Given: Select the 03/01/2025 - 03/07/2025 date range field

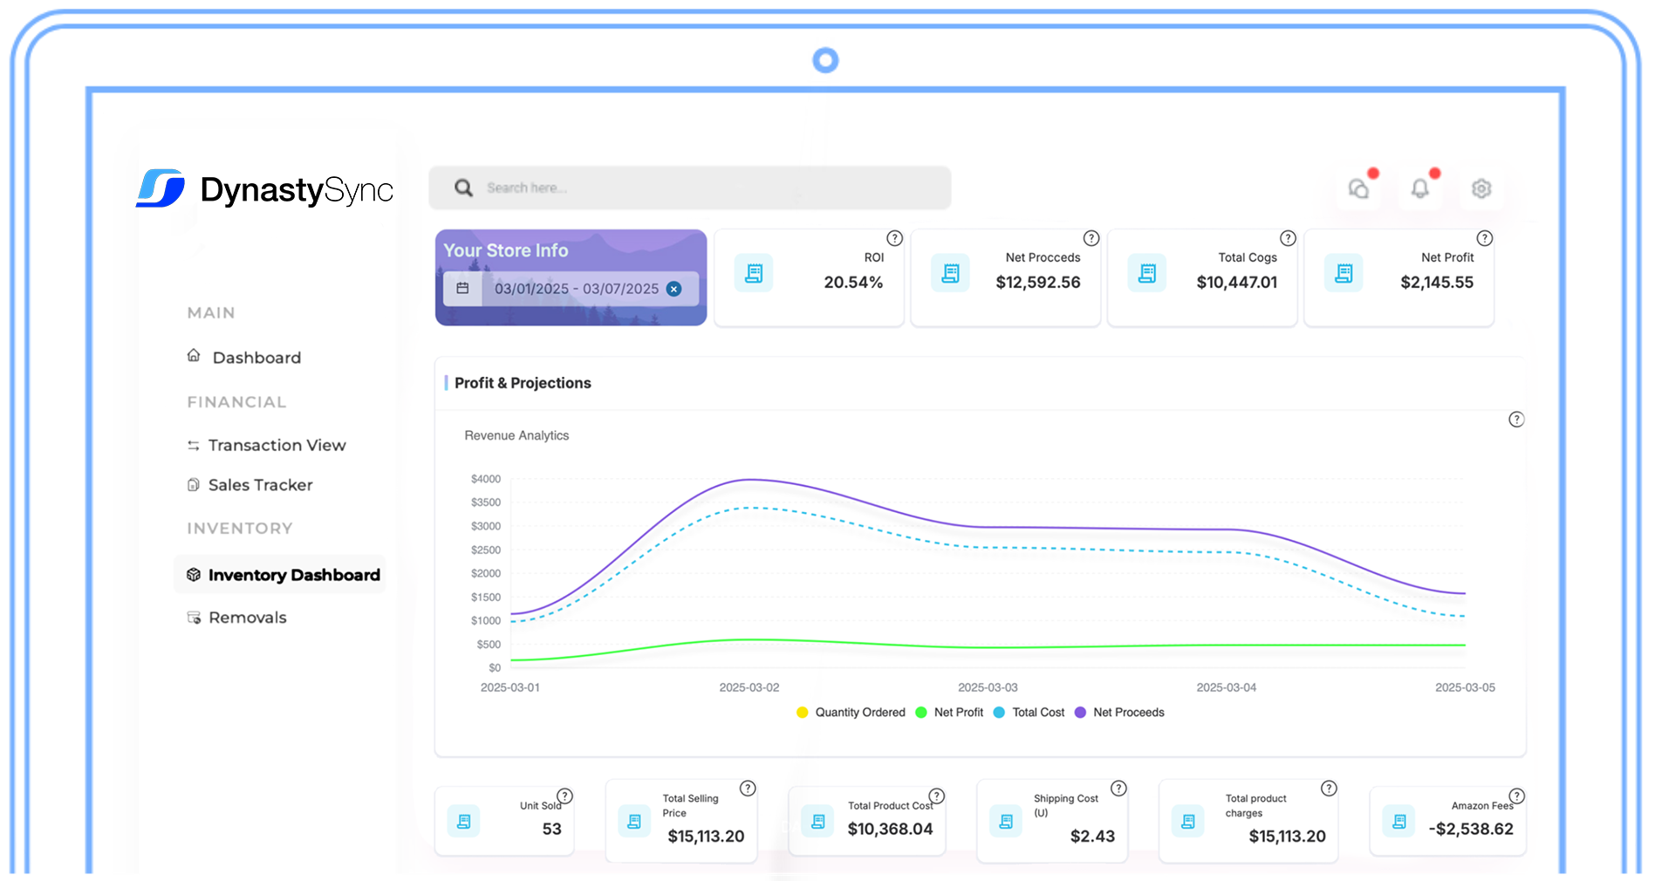Looking at the screenshot, I should 576,289.
